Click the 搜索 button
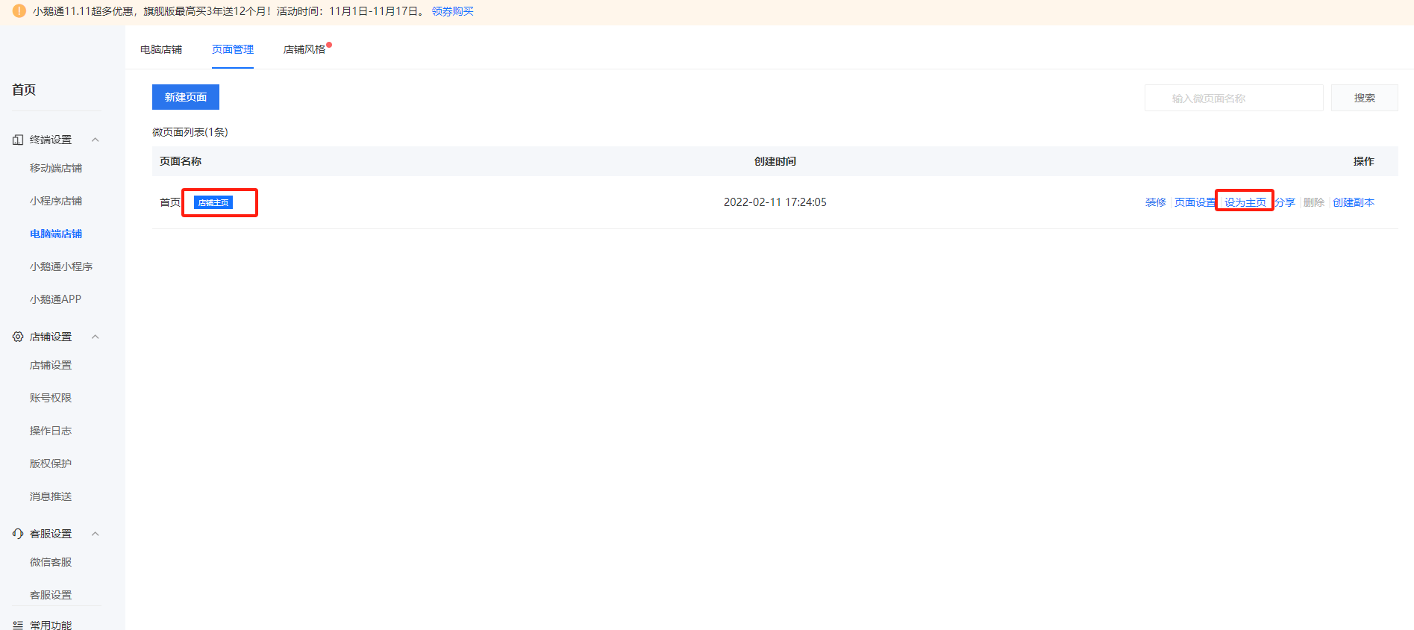 click(1365, 98)
